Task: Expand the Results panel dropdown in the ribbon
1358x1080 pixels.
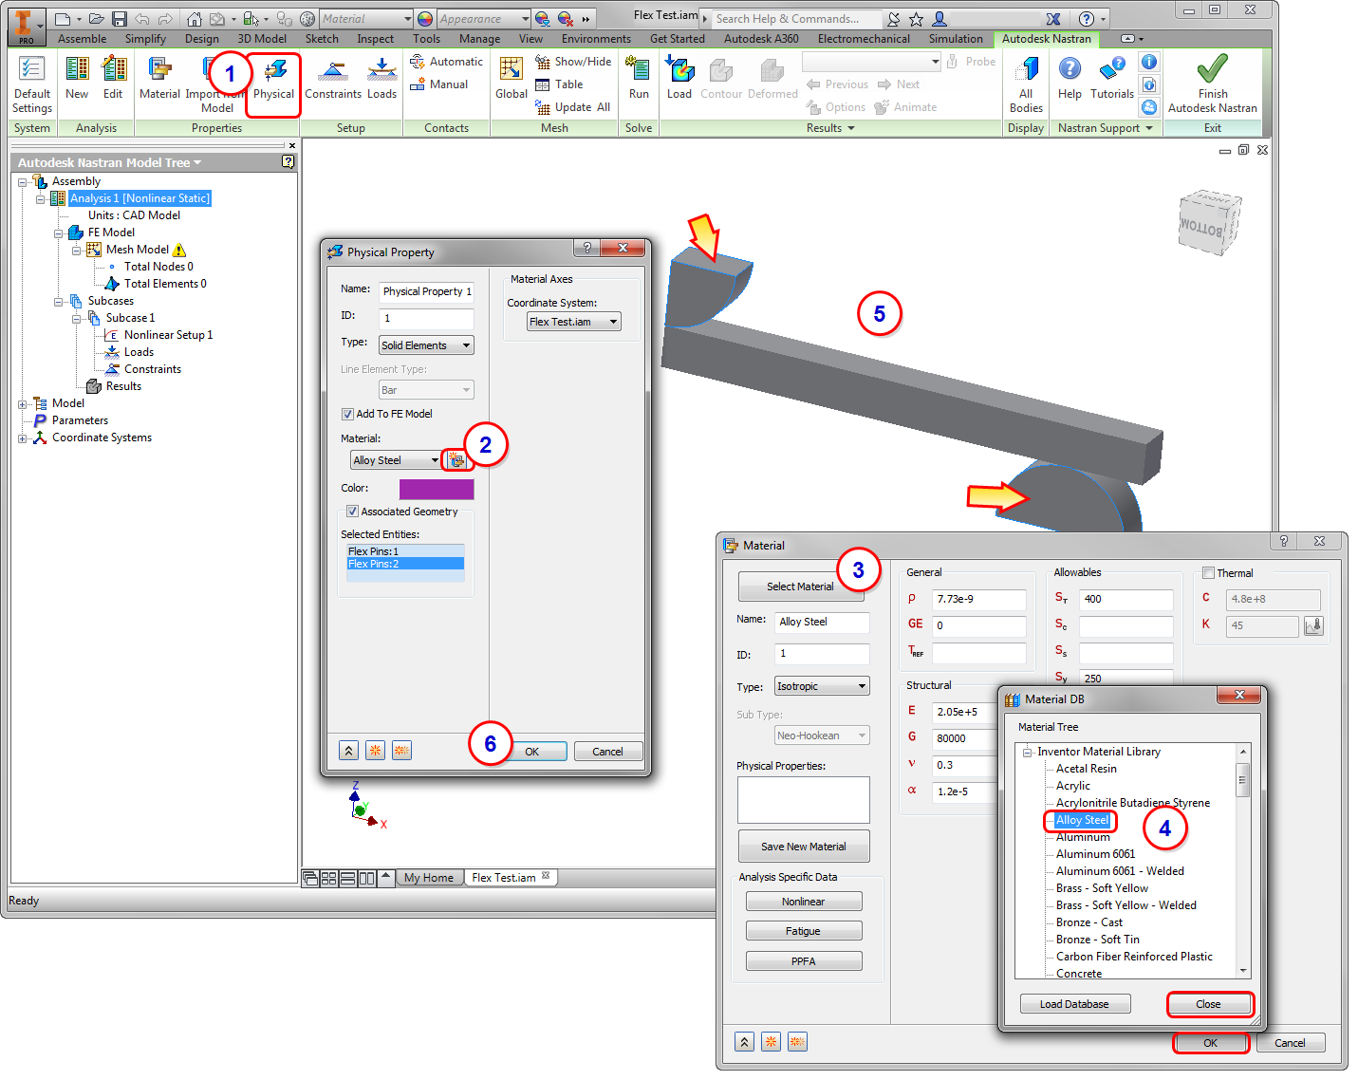Action: pos(851,128)
